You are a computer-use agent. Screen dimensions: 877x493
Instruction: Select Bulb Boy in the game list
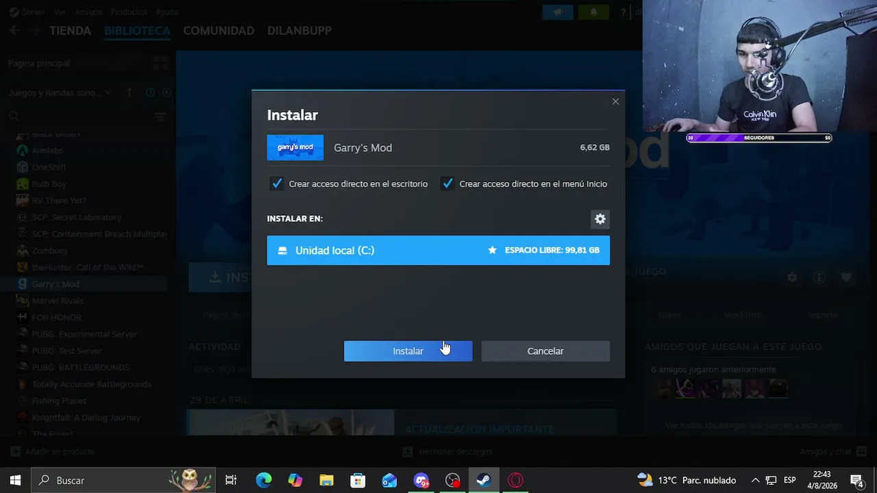click(49, 184)
